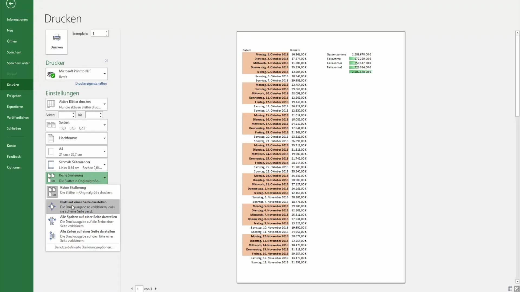
Task: Open Druckereigenschaften link
Action: point(91,84)
